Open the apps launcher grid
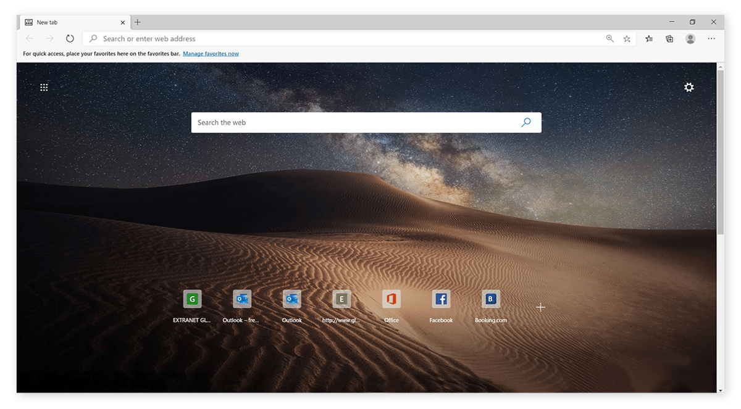This screenshot has width=741, height=409. pos(44,87)
